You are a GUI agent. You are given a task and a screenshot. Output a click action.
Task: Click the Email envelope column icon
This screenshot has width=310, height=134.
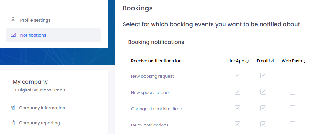[x=271, y=61]
